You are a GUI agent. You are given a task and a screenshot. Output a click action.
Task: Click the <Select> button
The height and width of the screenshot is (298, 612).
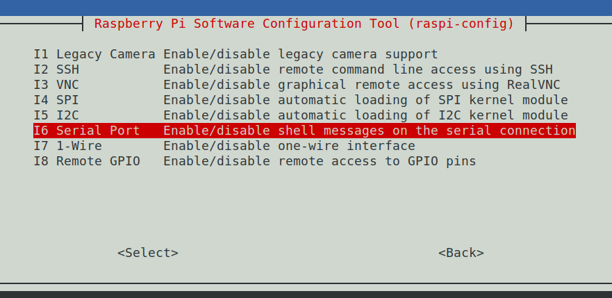click(148, 253)
